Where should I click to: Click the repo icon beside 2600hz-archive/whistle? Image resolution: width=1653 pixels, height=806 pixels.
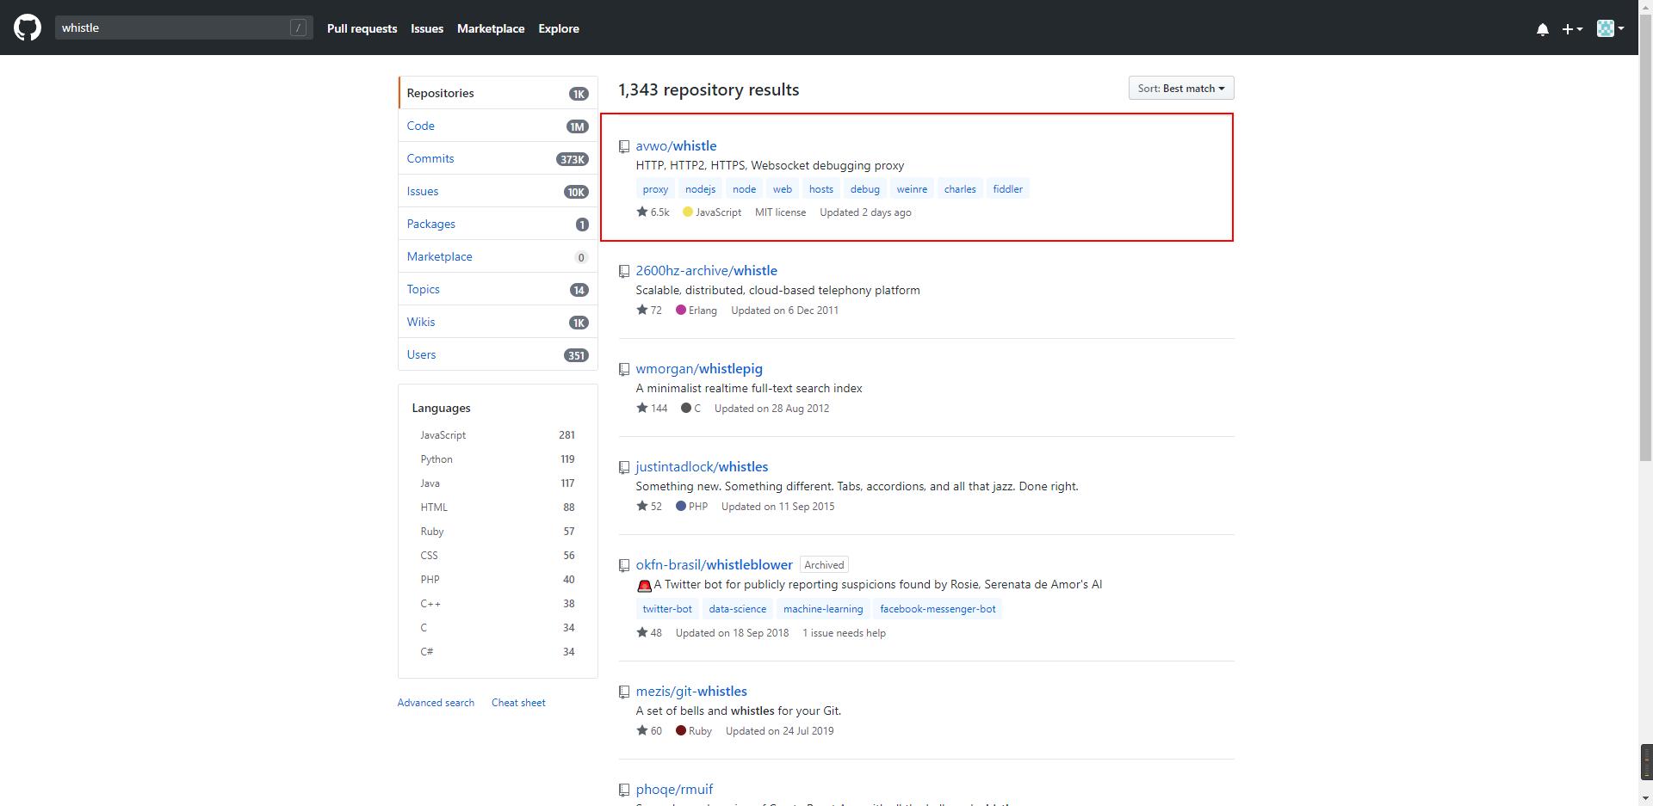coord(624,272)
